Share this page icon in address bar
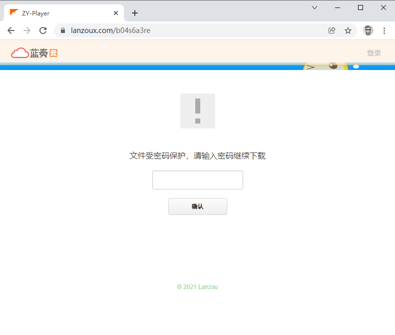The width and height of the screenshot is (395, 335). (332, 30)
